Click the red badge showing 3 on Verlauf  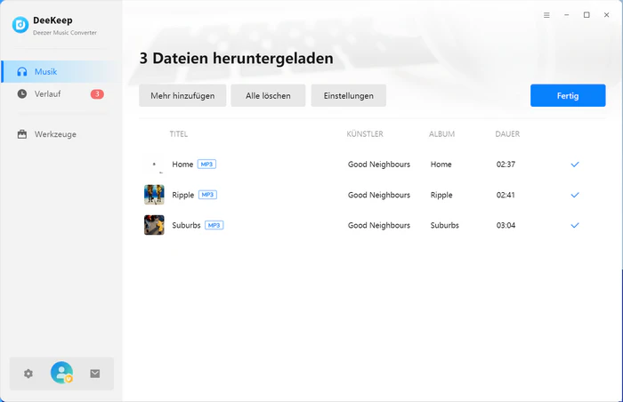(97, 94)
